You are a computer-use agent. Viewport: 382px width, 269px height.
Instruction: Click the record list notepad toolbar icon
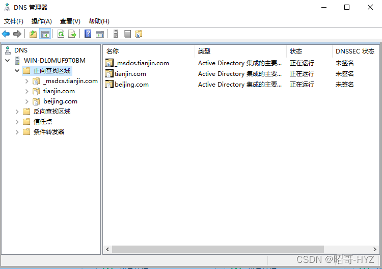(127, 34)
